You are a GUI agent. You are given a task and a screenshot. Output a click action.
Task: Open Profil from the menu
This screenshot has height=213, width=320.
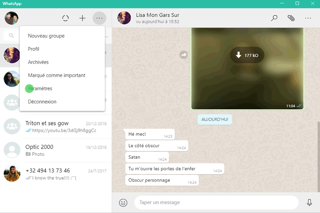point(34,49)
